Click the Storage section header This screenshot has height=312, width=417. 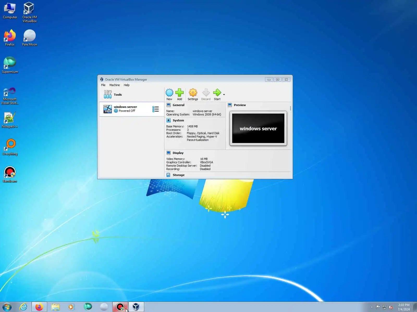(179, 175)
